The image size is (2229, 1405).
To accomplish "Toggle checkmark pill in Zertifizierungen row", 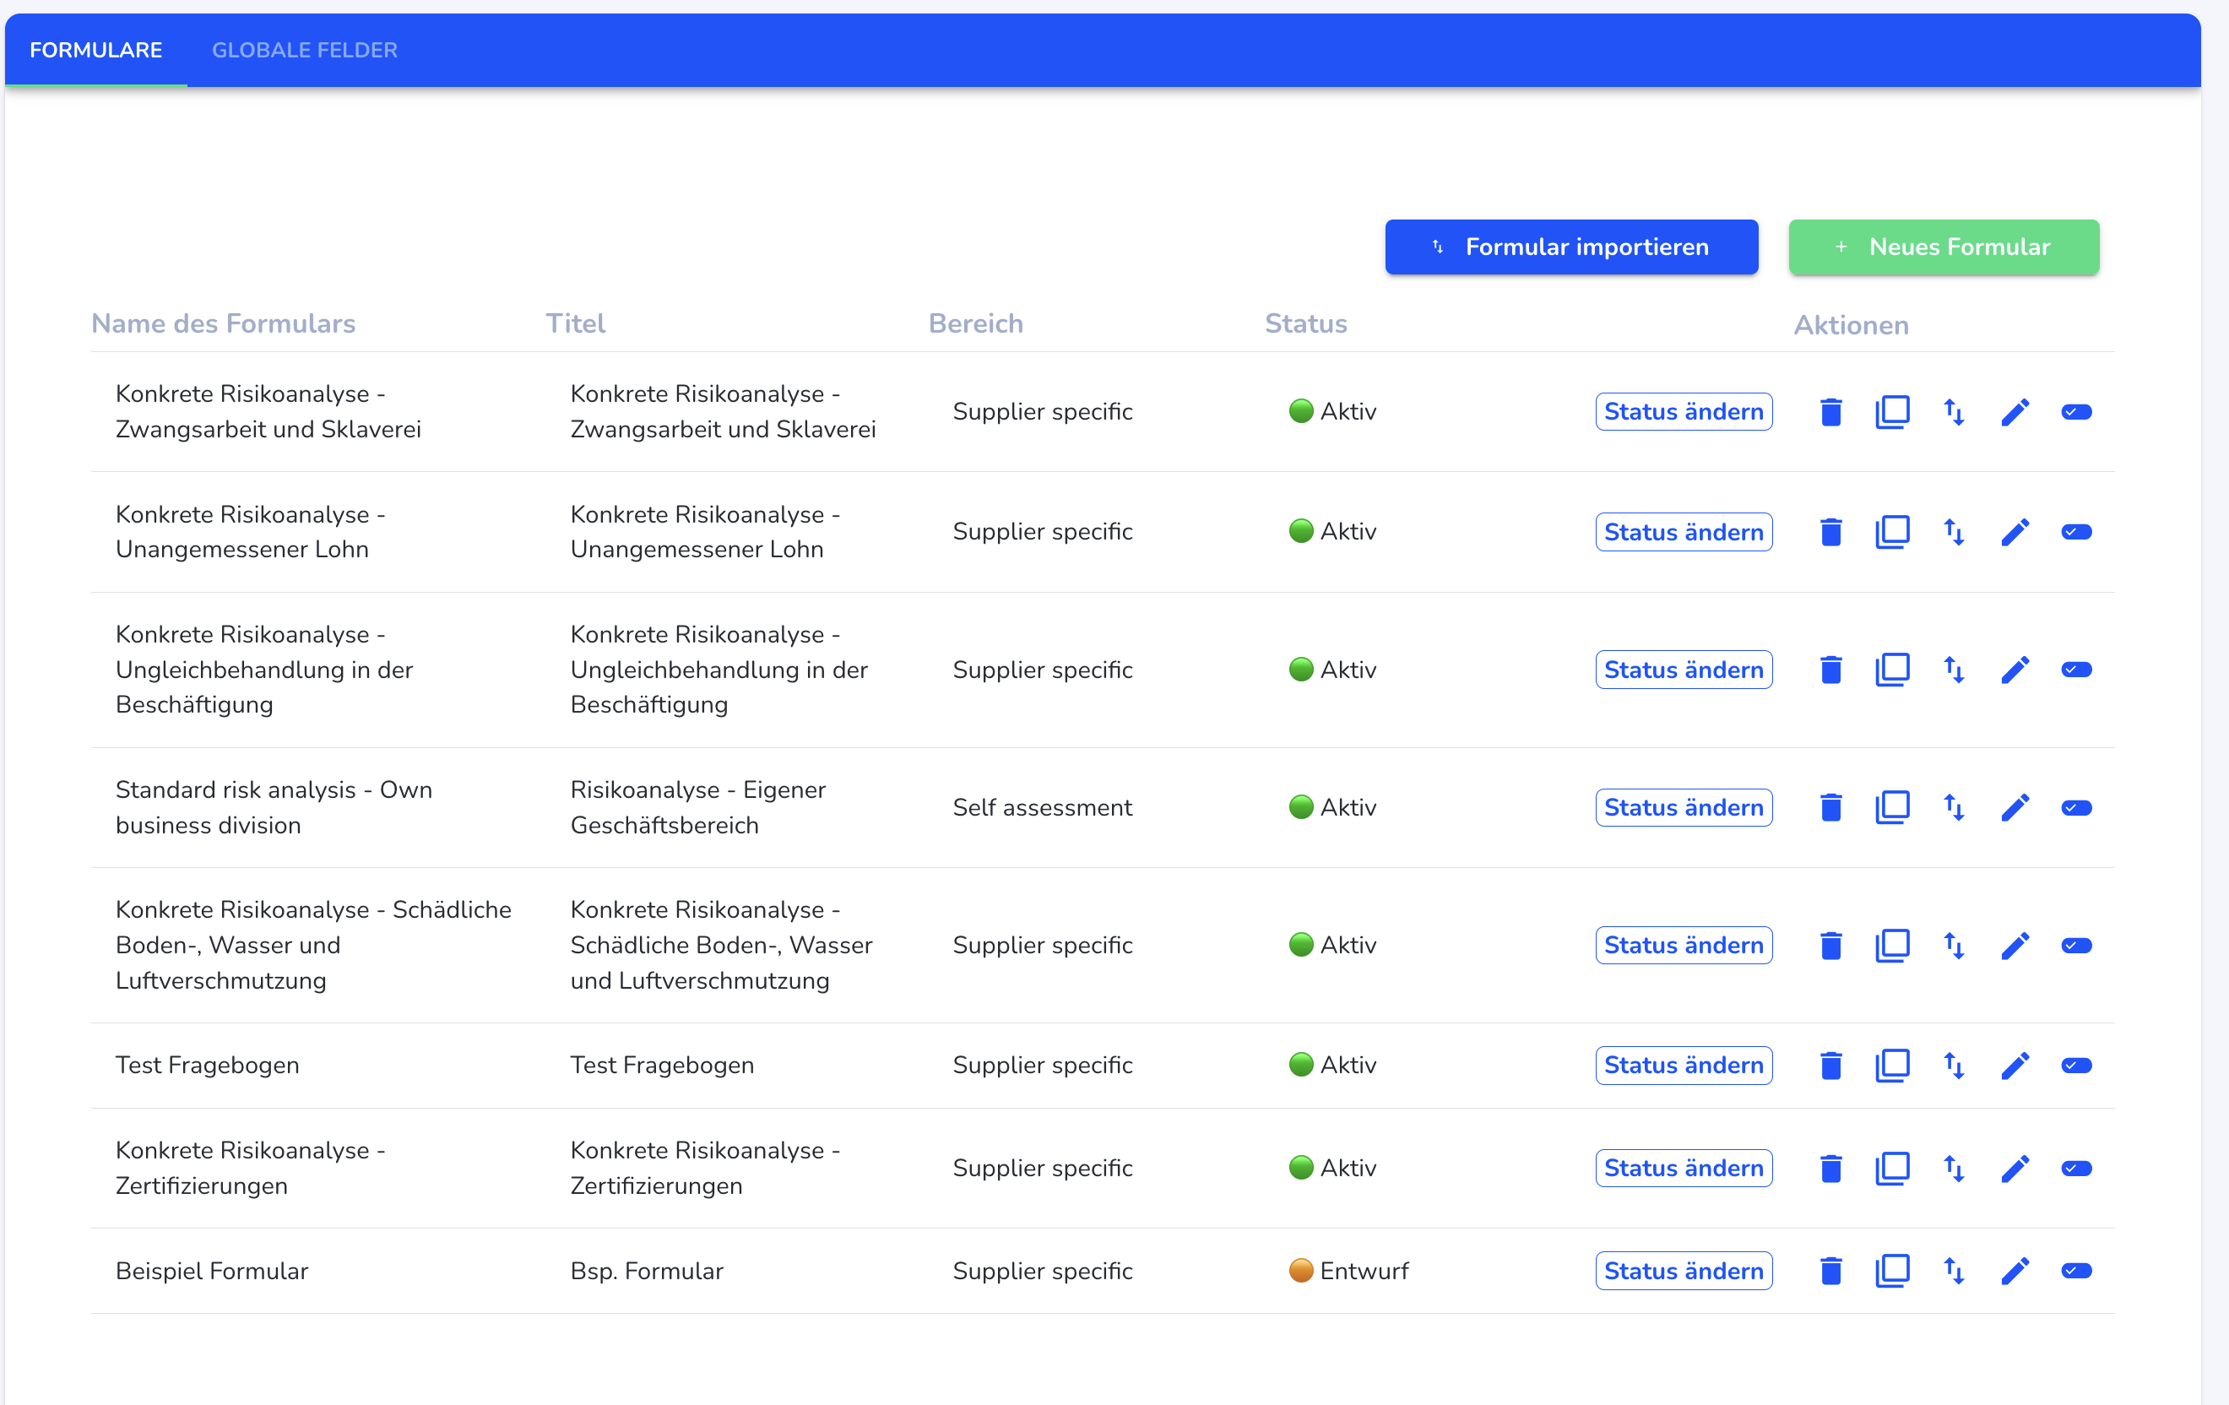I will [x=2076, y=1168].
